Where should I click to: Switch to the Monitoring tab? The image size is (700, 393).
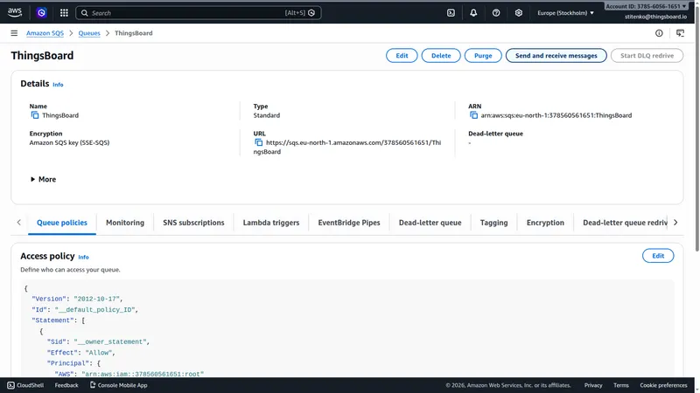tap(125, 223)
